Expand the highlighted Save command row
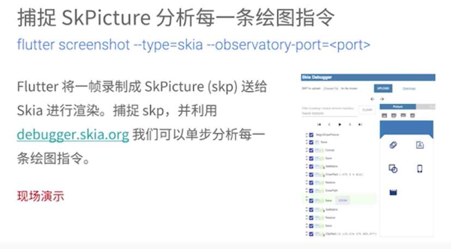The height and width of the screenshot is (249, 451). coord(307,199)
